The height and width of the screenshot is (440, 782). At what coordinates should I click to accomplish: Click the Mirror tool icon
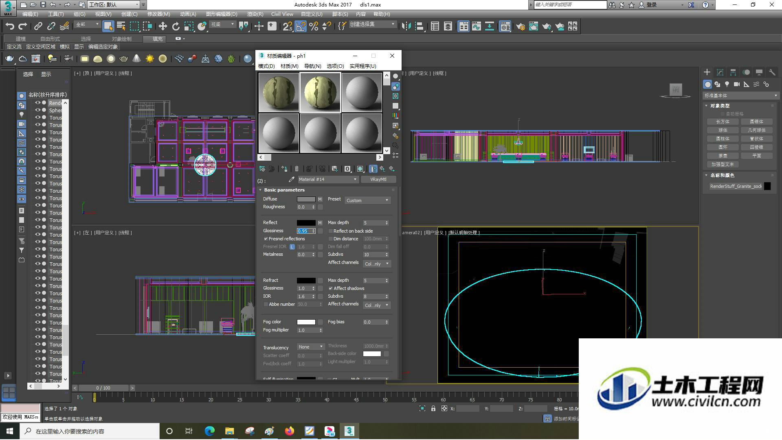(x=406, y=26)
